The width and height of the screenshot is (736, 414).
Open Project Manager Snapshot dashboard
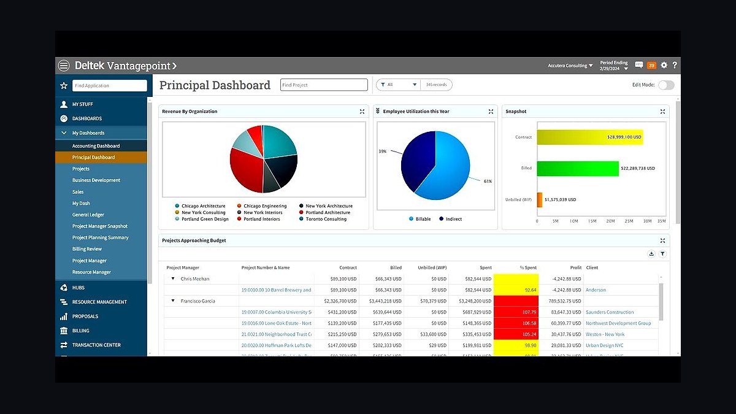[101, 226]
